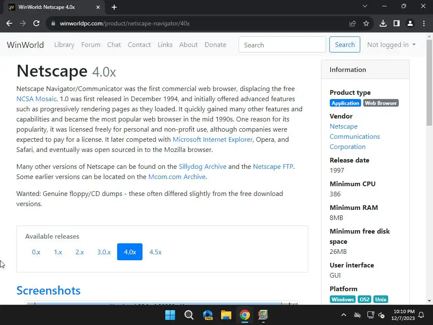The width and height of the screenshot is (433, 325).
Task: Open a new browser tab
Action: 114,7
